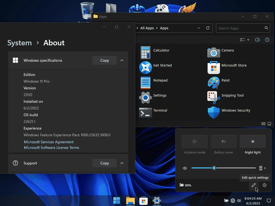Go back to System breadcrumb
The image size is (275, 206).
tap(19, 43)
